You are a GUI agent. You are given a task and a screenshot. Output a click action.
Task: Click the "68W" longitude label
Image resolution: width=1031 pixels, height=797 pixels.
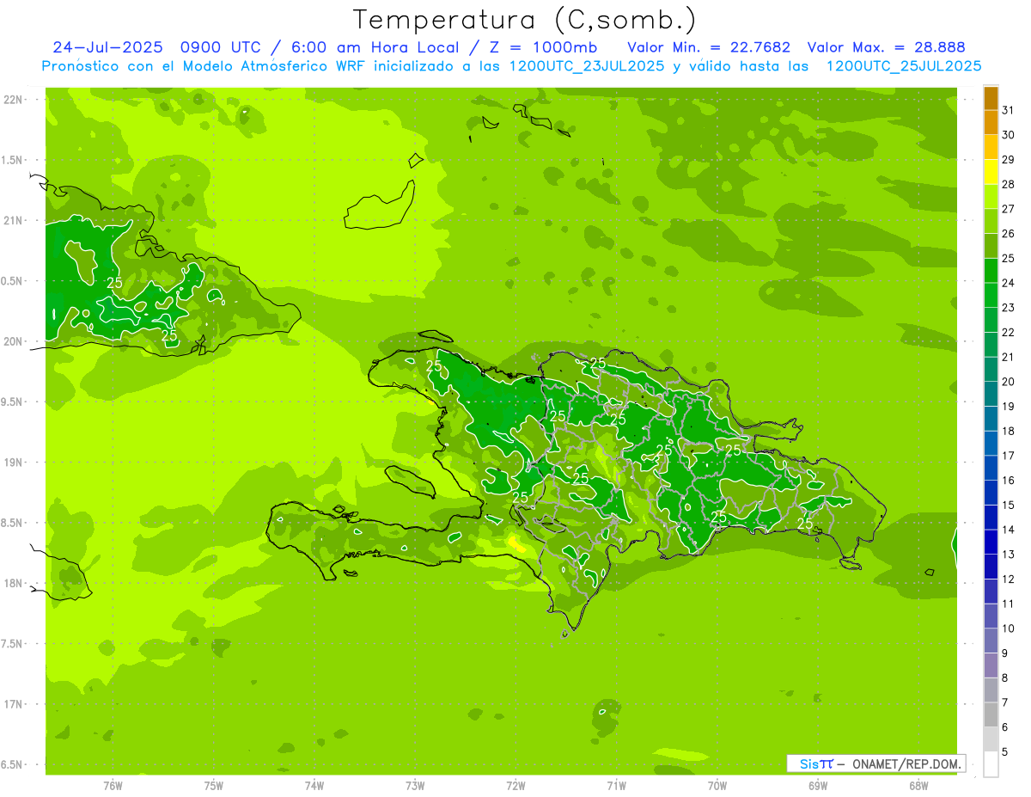pyautogui.click(x=918, y=786)
